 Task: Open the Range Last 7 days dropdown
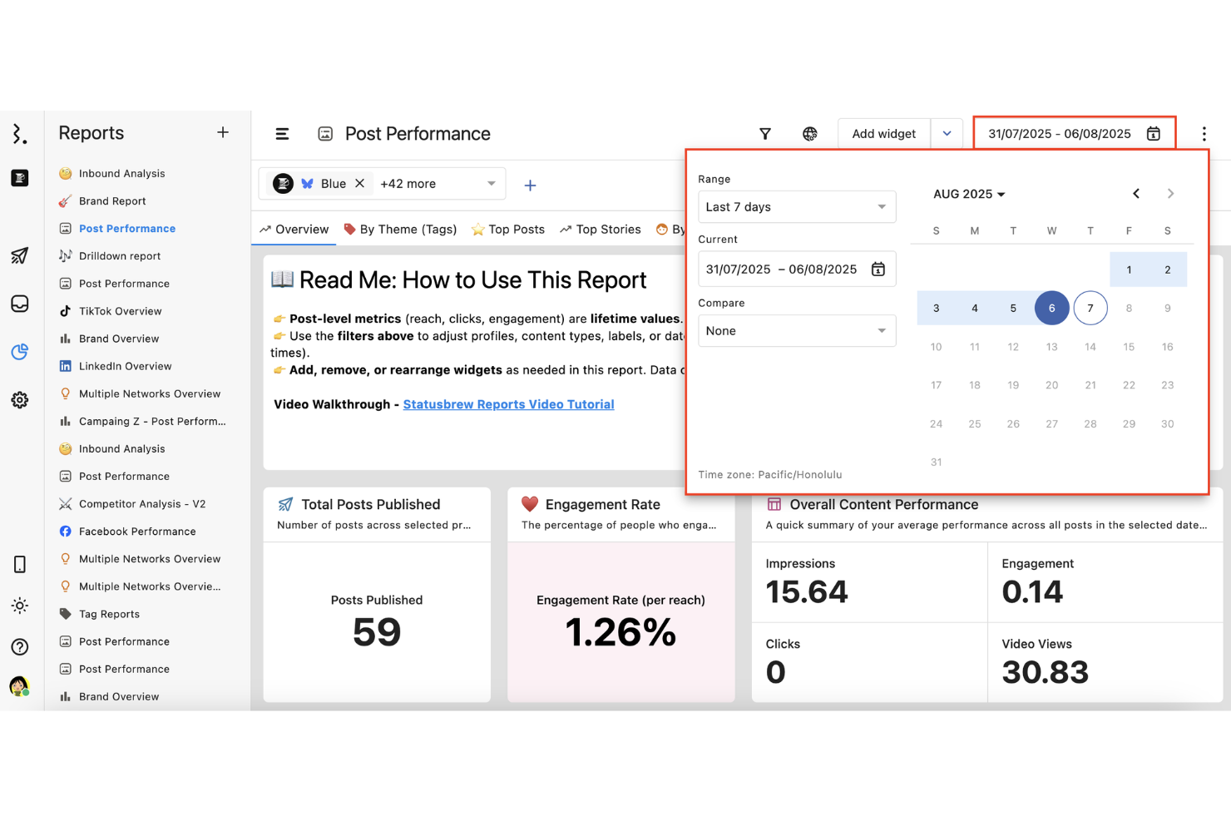pos(797,207)
